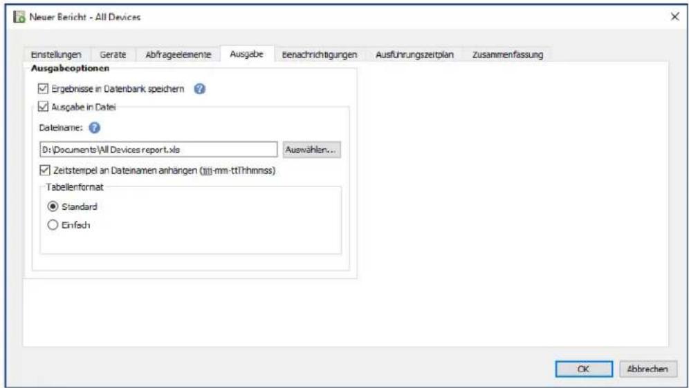Click the Dateiname path input field

tap(158, 150)
